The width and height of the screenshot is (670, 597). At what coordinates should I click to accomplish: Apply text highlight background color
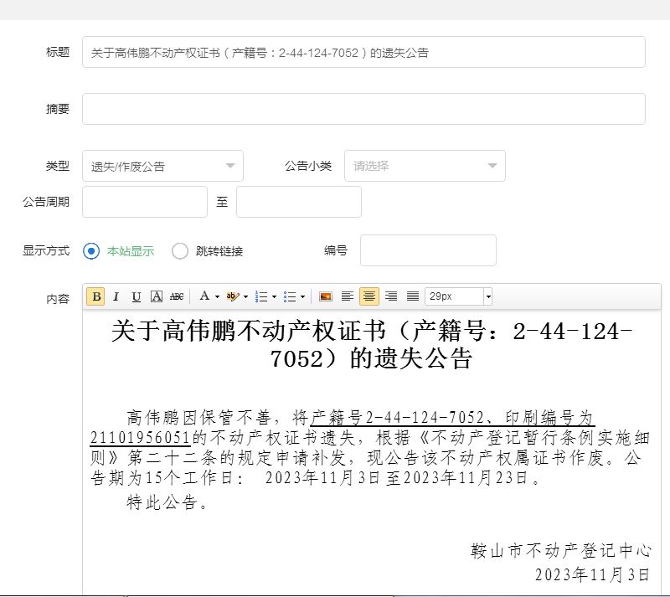(232, 296)
